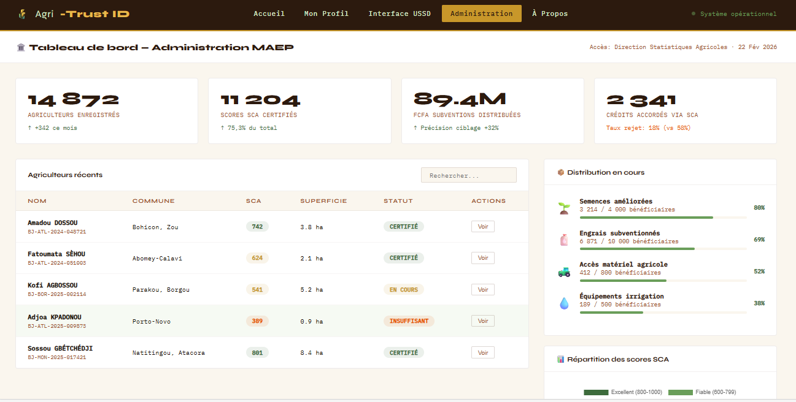Click the bank icon beside Tableau de bord
Viewport: 796px width, 402px height.
tap(21, 47)
